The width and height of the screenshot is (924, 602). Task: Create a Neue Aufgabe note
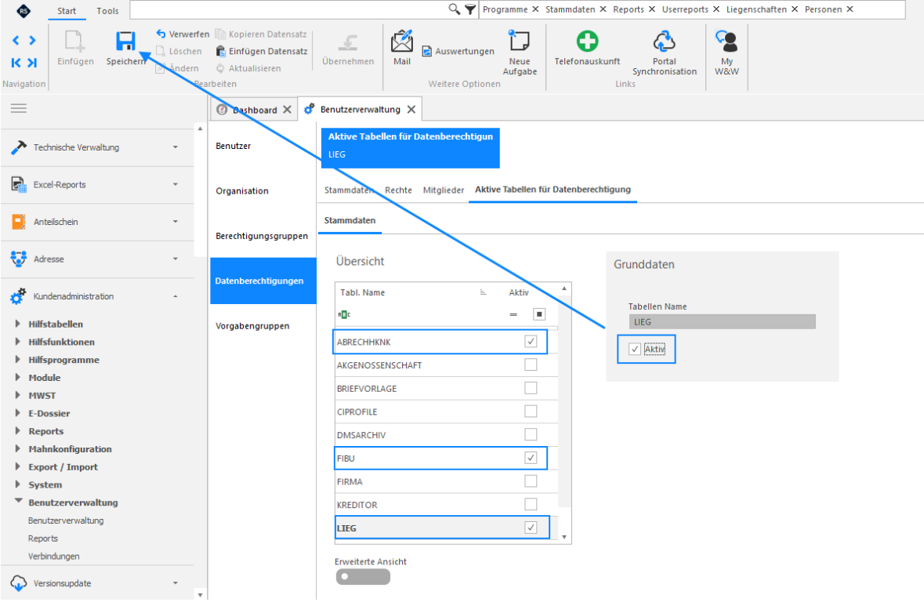click(x=519, y=41)
